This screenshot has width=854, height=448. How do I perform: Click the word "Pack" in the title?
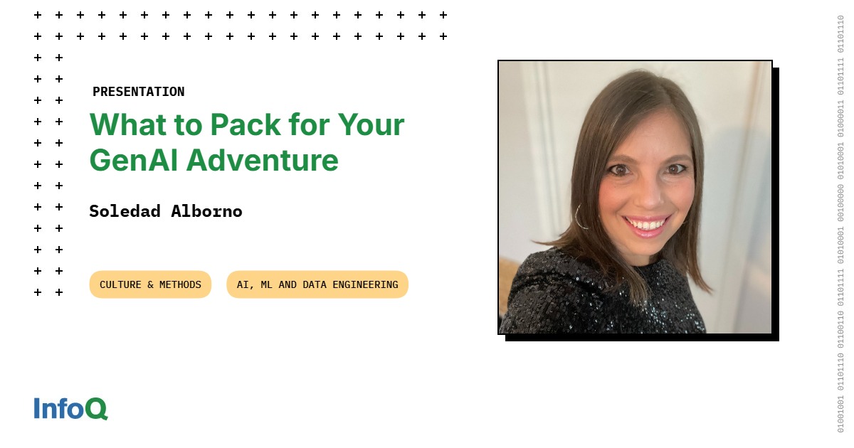tap(246, 124)
